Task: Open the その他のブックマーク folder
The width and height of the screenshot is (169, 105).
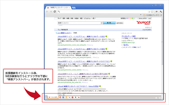Action: click(153, 15)
